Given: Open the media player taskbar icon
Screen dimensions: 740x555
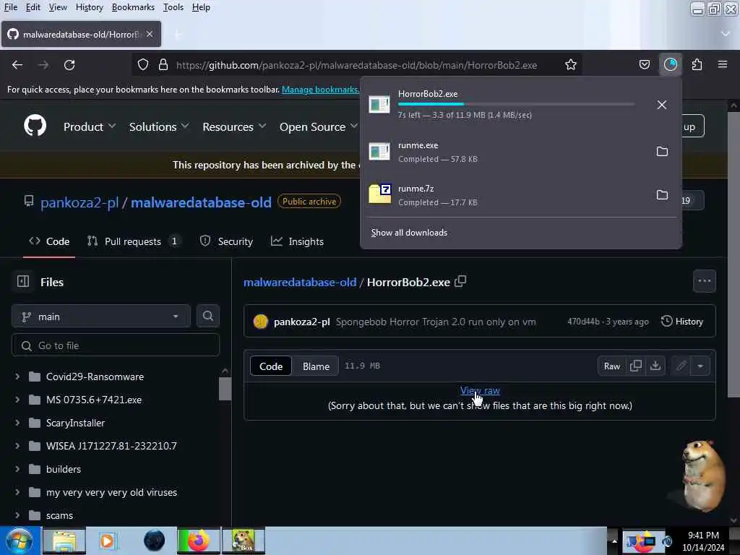Looking at the screenshot, I should tap(107, 541).
